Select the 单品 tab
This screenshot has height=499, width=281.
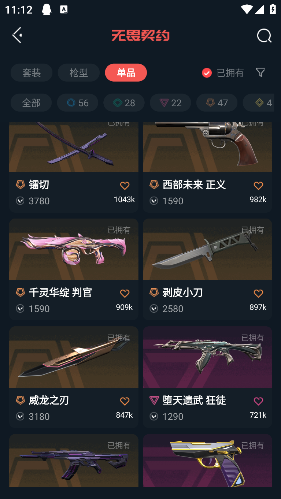tap(126, 72)
